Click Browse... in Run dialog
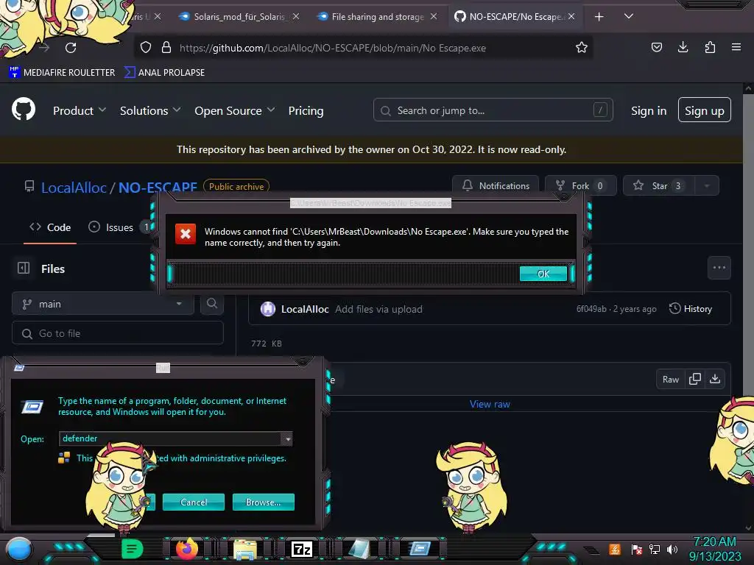 point(263,502)
